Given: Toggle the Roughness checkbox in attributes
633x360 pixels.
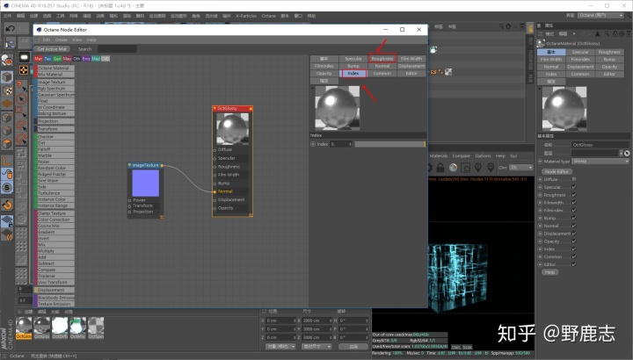Looking at the screenshot, I should pyautogui.click(x=574, y=195).
